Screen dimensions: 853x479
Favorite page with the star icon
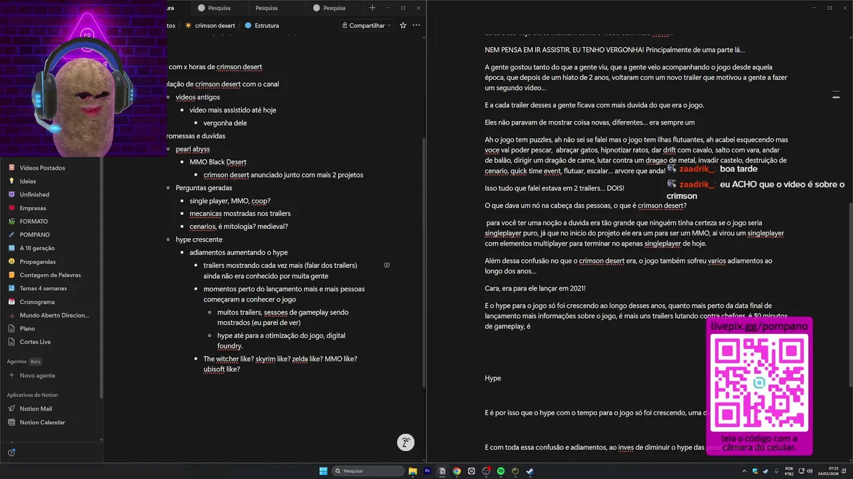click(403, 25)
